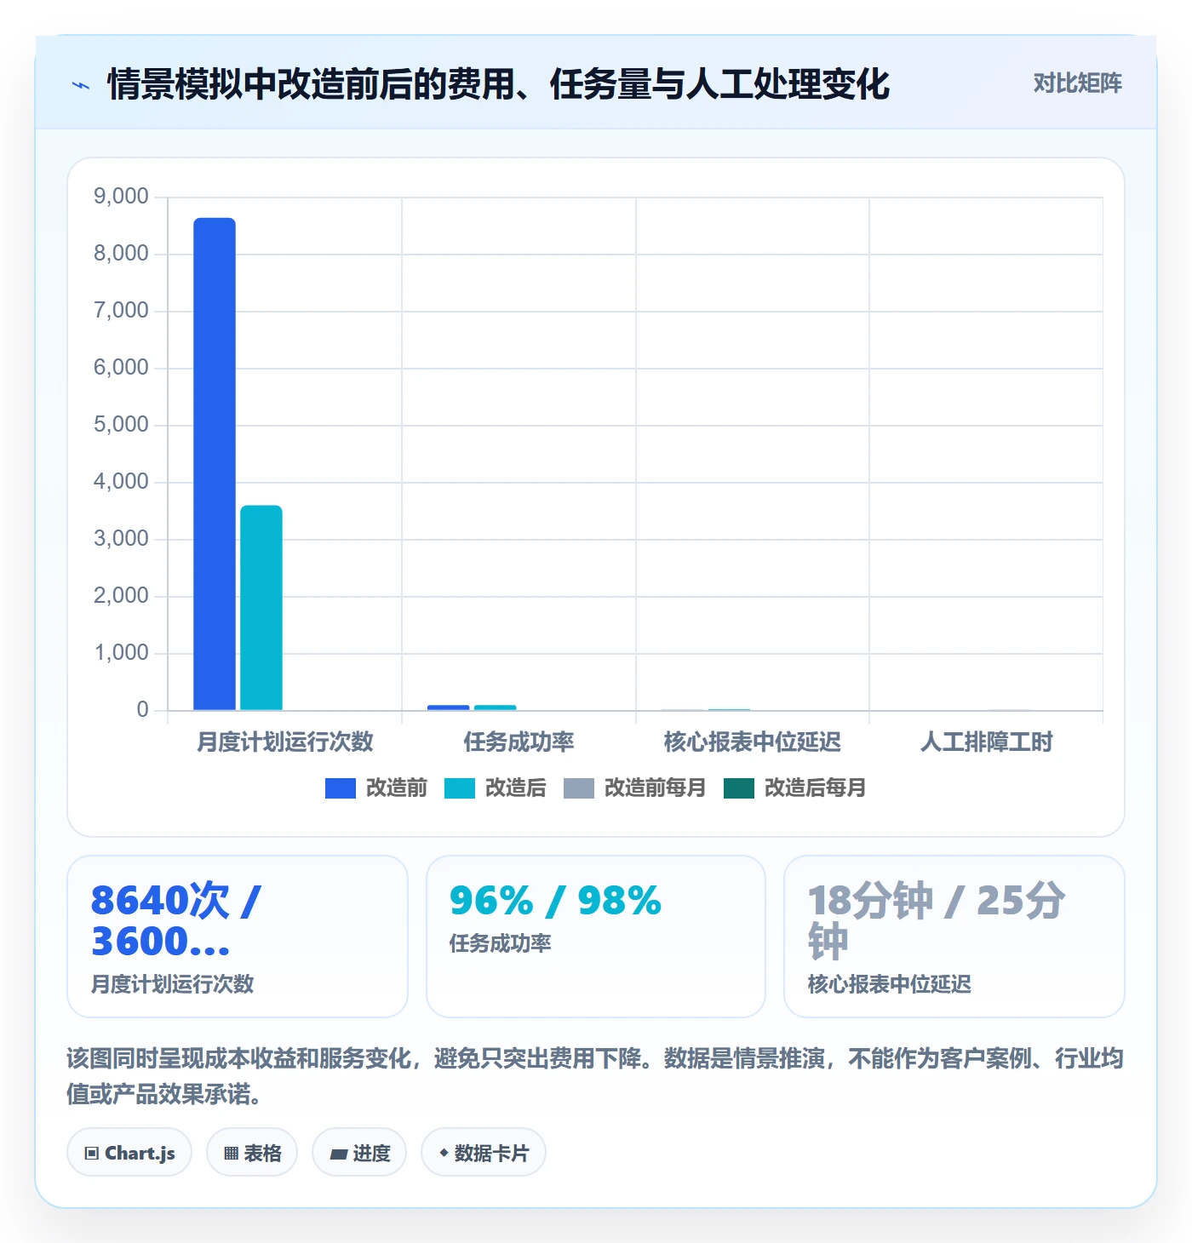This screenshot has width=1192, height=1243.
Task: Toggle the 改造前 legend item
Action: [376, 788]
